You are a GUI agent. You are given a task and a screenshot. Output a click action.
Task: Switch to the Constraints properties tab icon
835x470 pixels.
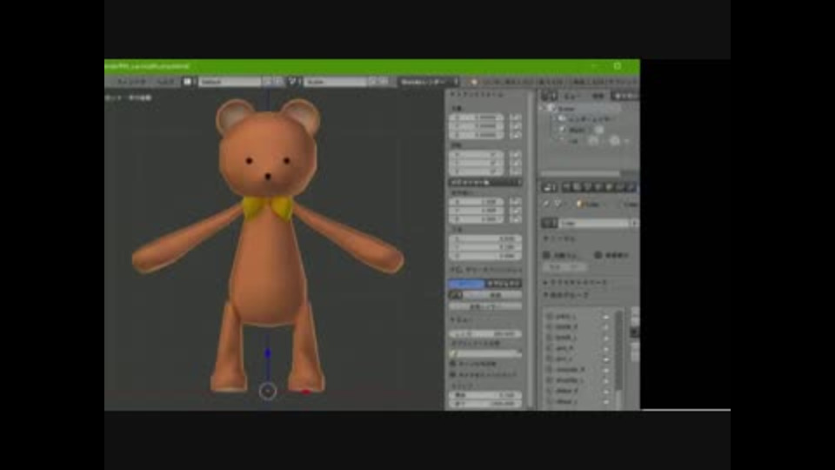(620, 188)
